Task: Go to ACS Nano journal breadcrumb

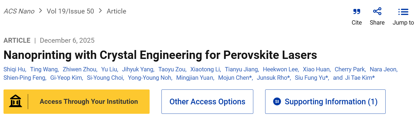Action: 19,11
